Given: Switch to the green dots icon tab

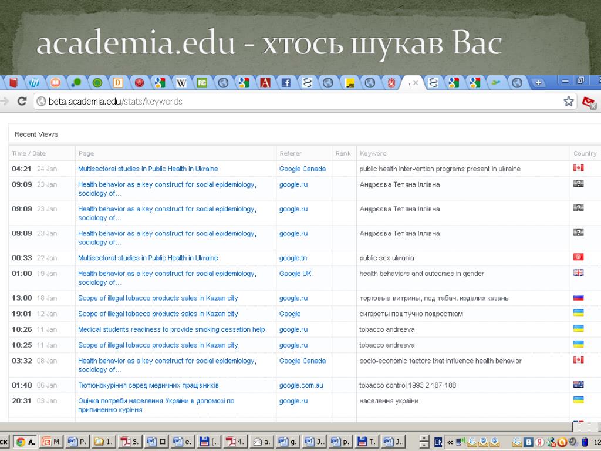Looking at the screenshot, I should coord(76,82).
